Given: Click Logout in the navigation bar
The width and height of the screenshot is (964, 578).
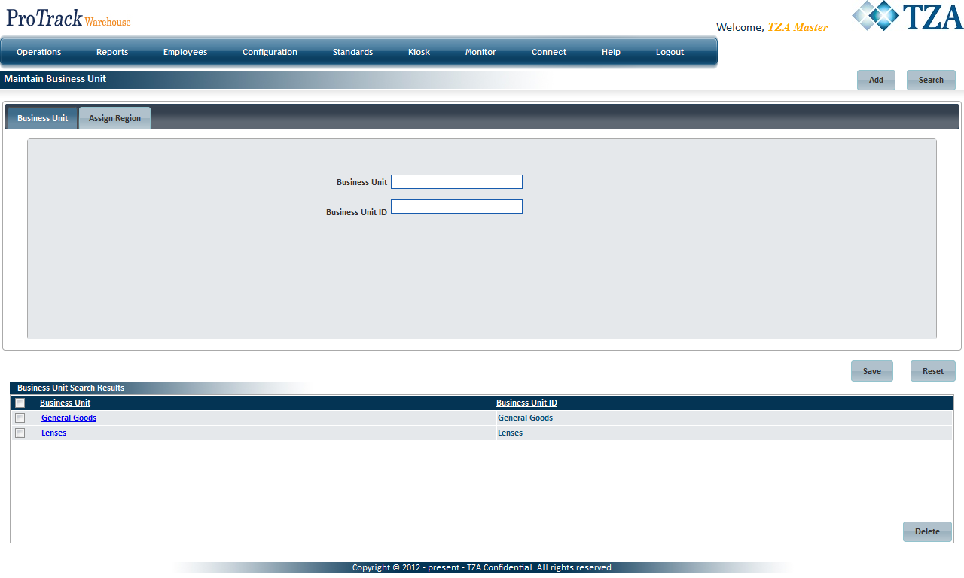Looking at the screenshot, I should 670,52.
